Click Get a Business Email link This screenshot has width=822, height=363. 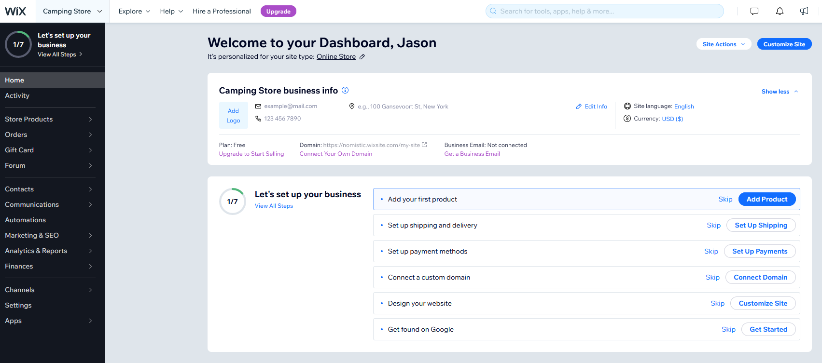[472, 154]
